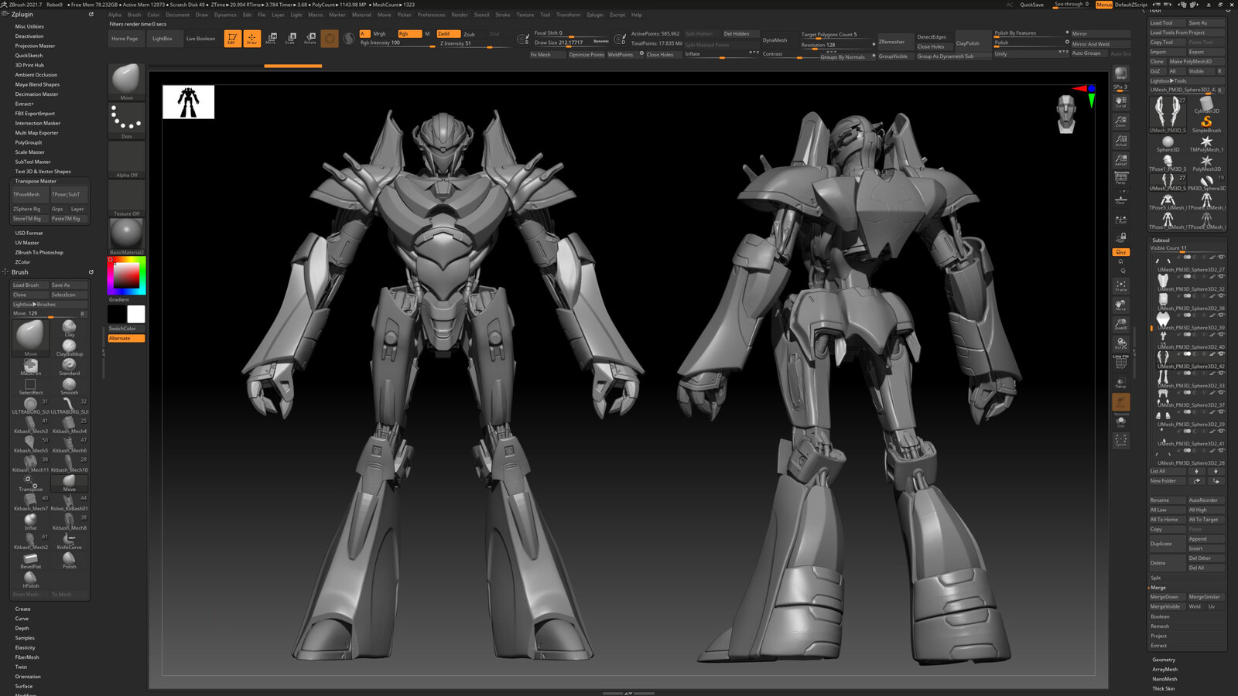The height and width of the screenshot is (696, 1238).
Task: Toggle the Zadd mode
Action: pyautogui.click(x=448, y=34)
